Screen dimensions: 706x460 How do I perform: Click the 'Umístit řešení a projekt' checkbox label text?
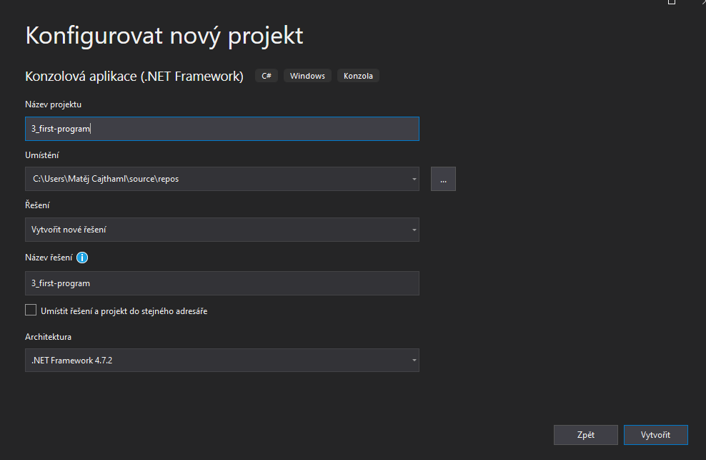tap(124, 311)
